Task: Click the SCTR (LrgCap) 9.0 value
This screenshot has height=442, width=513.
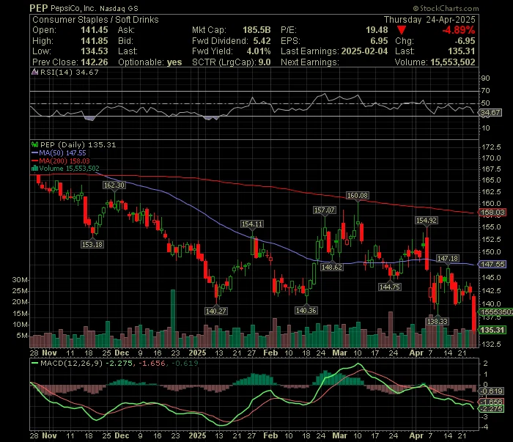Action: [x=265, y=62]
